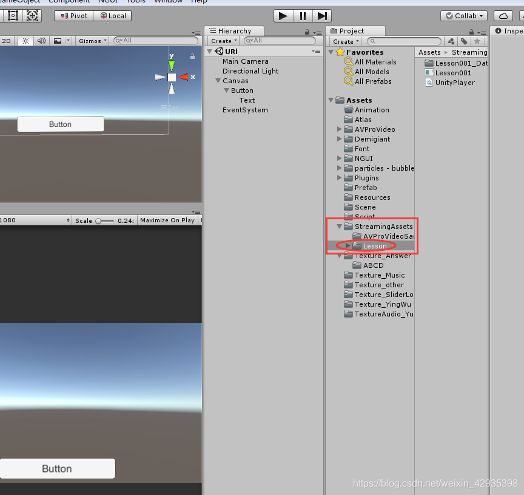Select the Button in Scene view

tap(61, 124)
